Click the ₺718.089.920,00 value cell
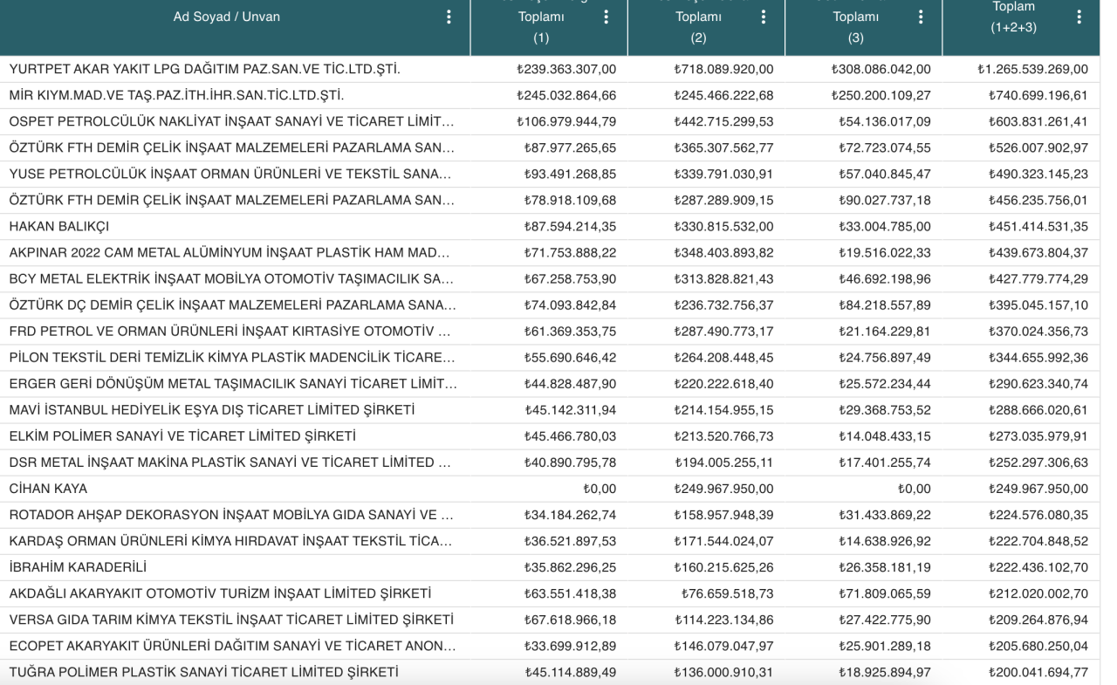Viewport: 1117px width, 685px height. pyautogui.click(x=723, y=69)
